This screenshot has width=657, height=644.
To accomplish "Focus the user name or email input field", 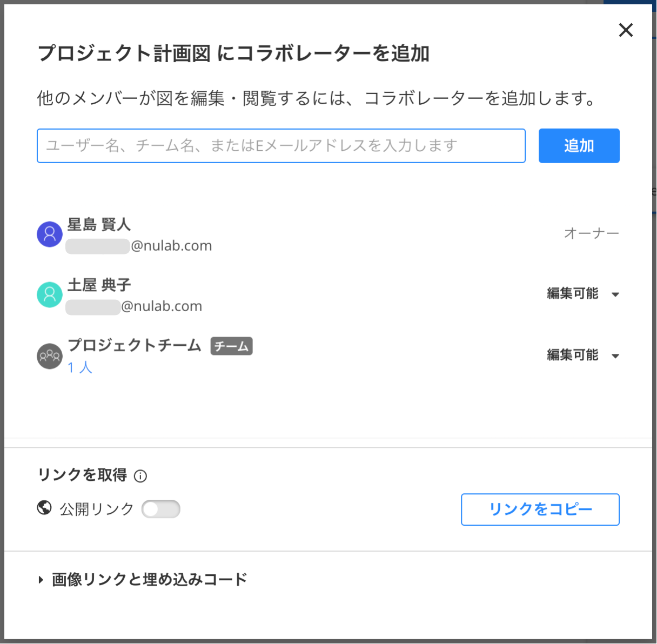I will point(281,146).
